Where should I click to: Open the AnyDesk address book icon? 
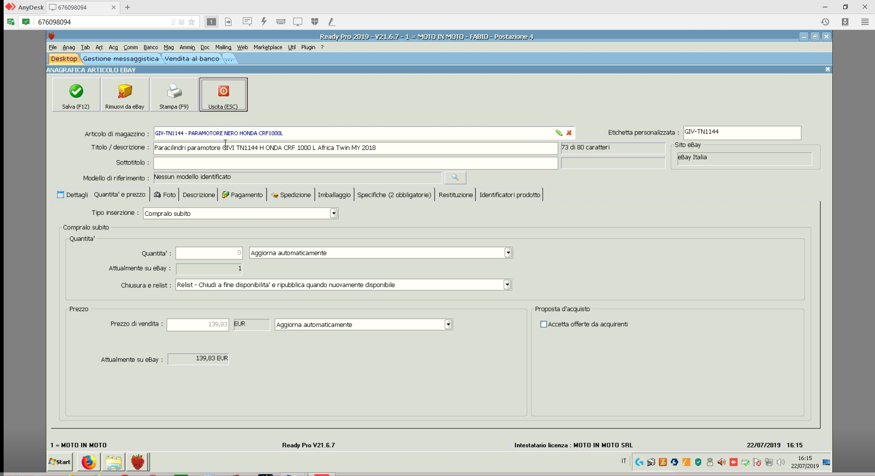[x=845, y=22]
